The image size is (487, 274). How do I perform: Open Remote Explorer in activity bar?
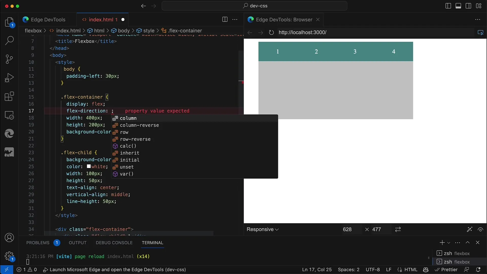[x=9, y=115]
